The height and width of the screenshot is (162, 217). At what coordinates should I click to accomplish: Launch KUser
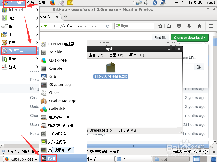pyautogui.click(x=63, y=93)
